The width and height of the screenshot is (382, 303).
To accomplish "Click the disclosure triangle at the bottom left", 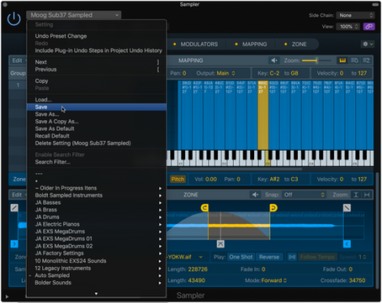I will (x=7, y=296).
